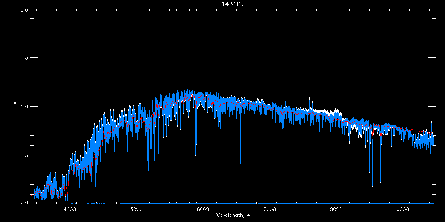Click the 7000 wavelength tick label
The height and width of the screenshot is (222, 445).
[x=270, y=209]
